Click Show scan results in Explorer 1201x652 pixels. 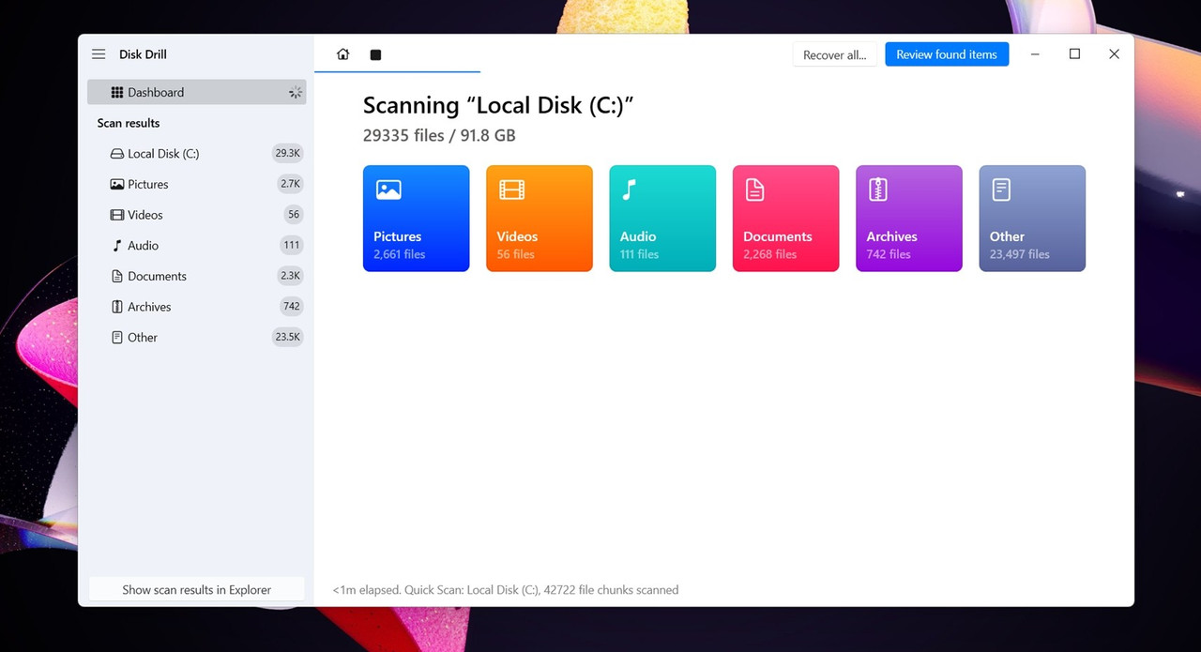196,589
